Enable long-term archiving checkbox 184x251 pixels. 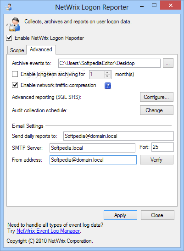(15, 74)
